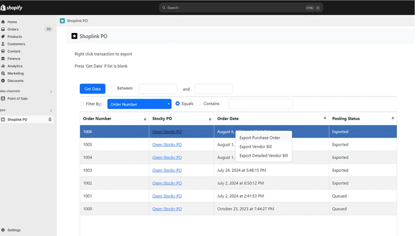Image resolution: width=420 pixels, height=236 pixels.
Task: Open the Finance section
Action: (14, 59)
